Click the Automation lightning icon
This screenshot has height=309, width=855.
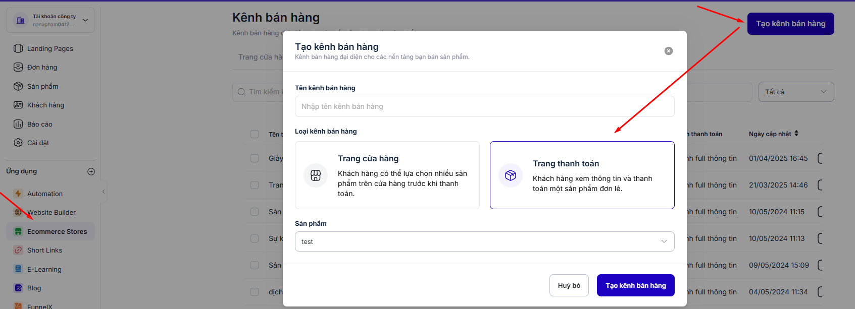[18, 194]
